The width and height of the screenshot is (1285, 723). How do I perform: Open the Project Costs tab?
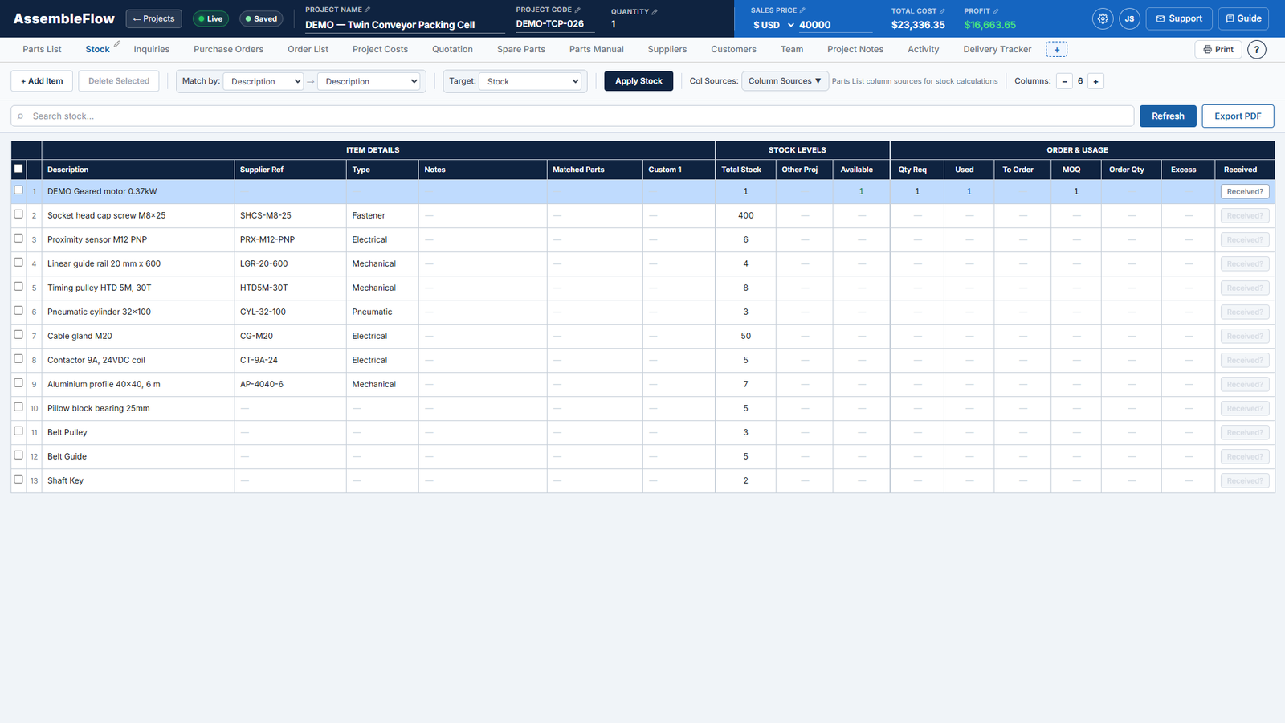coord(380,50)
